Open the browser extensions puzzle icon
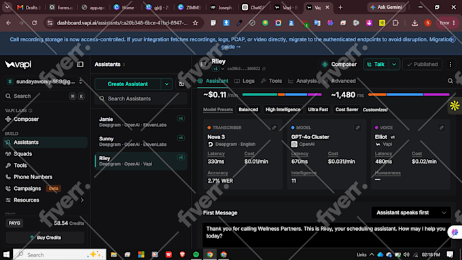Image resolution: width=462 pixels, height=260 pixels. click(395, 22)
